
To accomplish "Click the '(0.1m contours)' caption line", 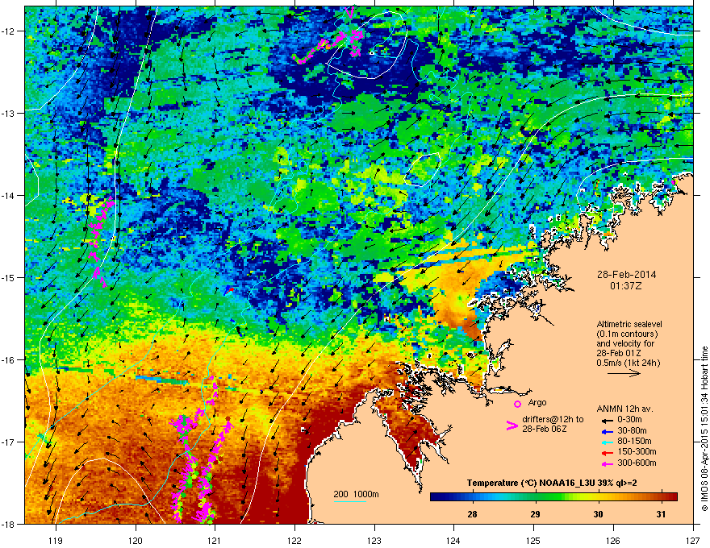I will click(x=627, y=334).
